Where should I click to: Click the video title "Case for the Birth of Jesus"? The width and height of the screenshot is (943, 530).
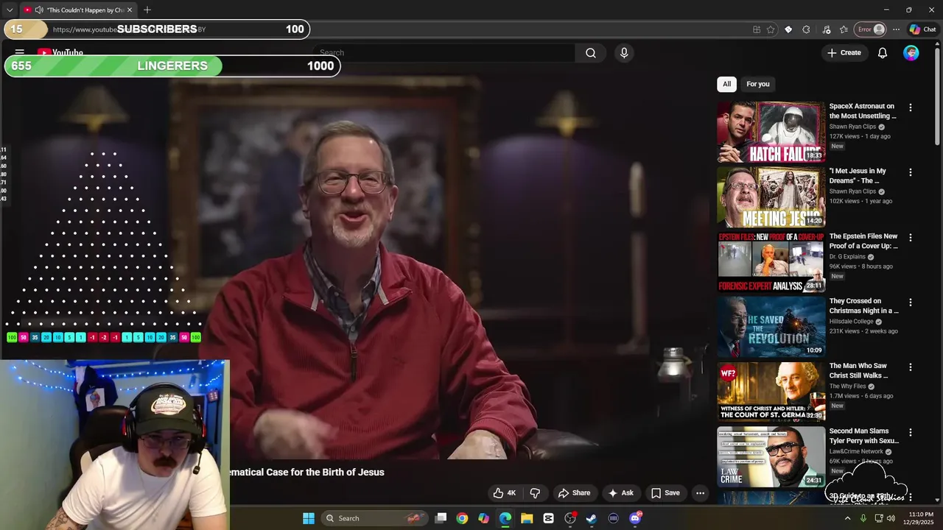307,473
